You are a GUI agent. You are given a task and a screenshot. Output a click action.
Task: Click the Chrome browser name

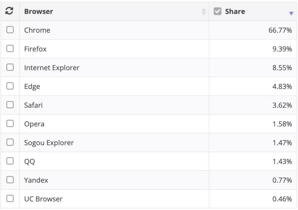pyautogui.click(x=37, y=30)
